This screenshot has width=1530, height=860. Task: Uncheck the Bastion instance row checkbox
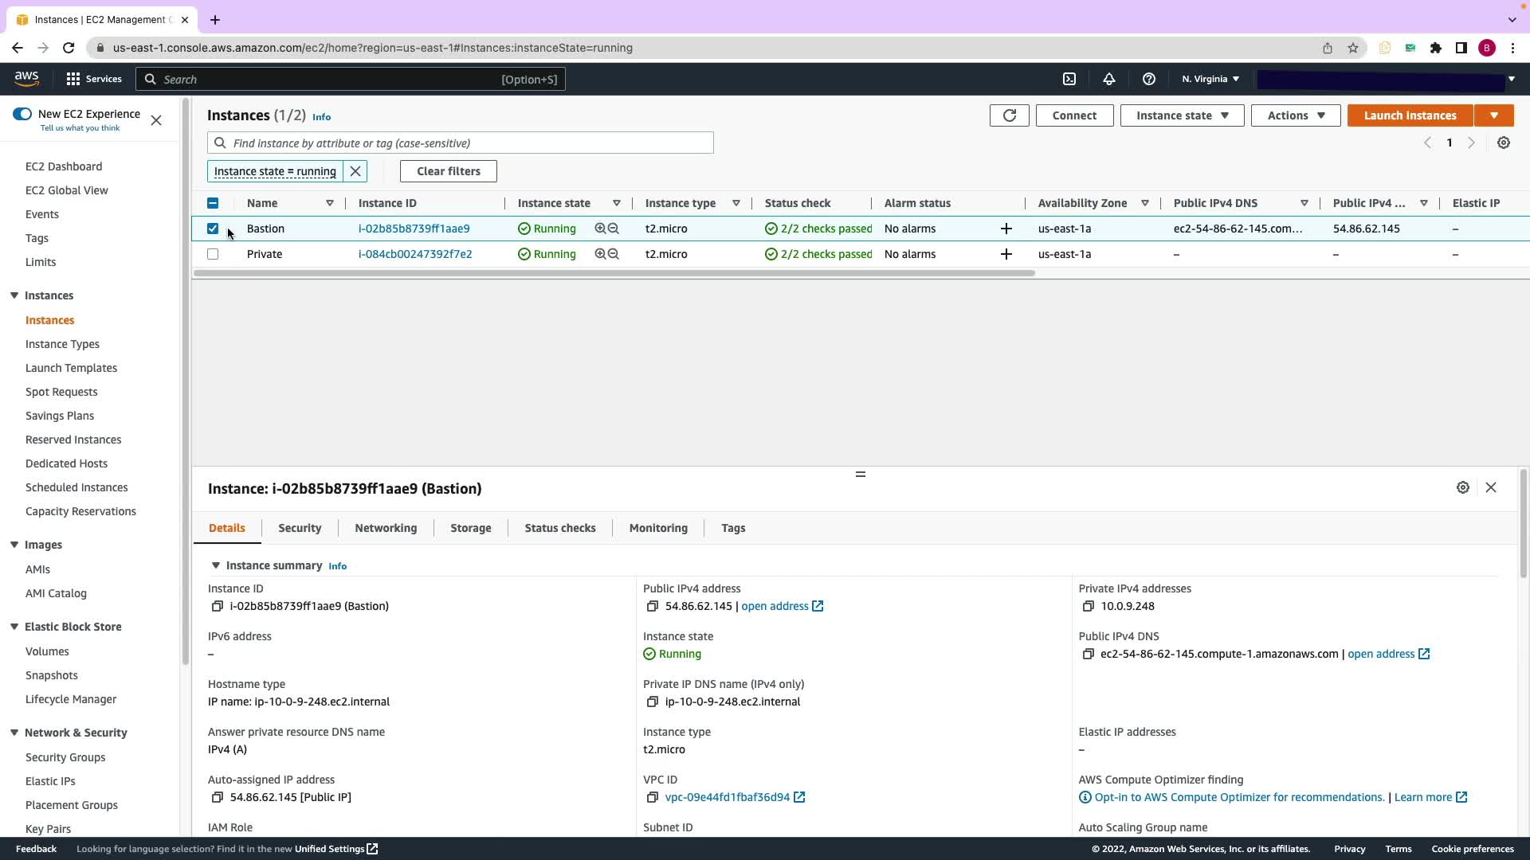click(x=213, y=229)
